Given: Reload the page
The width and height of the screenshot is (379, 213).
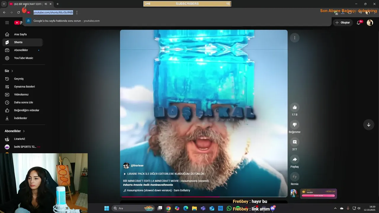Looking at the screenshot, I should tap(18, 12).
